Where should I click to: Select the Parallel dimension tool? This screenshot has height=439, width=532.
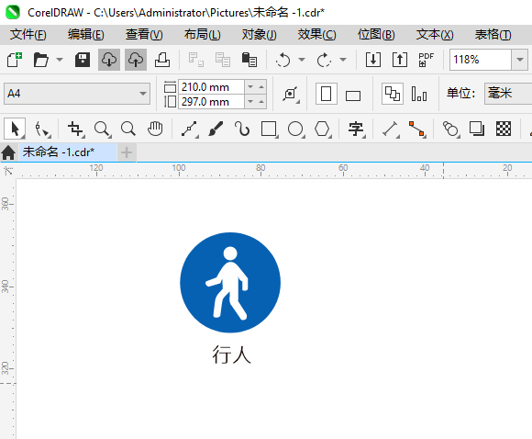[390, 129]
